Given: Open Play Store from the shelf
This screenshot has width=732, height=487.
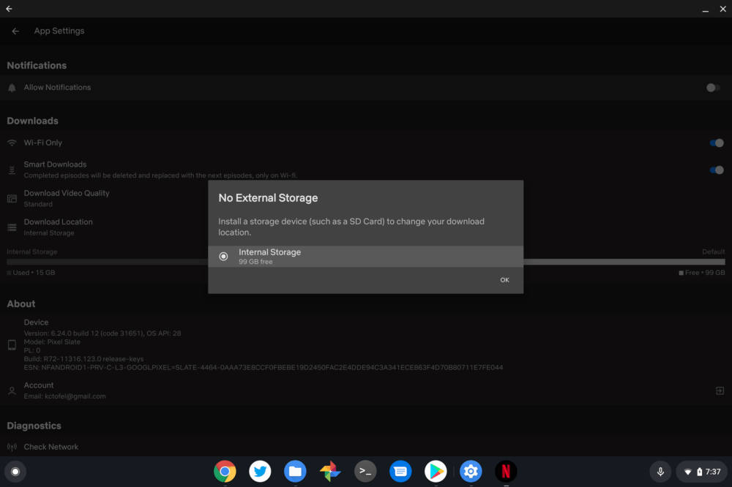Looking at the screenshot, I should coord(436,472).
